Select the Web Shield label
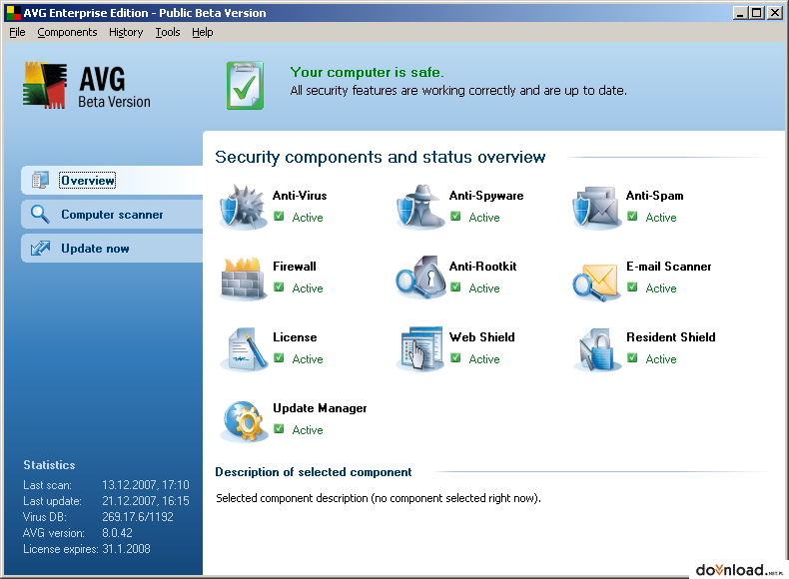The width and height of the screenshot is (789, 579). pos(482,337)
